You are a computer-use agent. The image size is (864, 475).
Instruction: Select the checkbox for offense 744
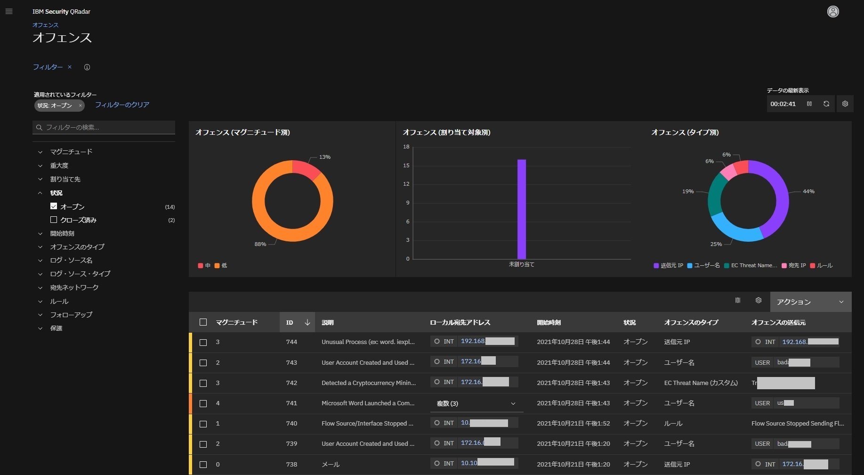pos(203,343)
